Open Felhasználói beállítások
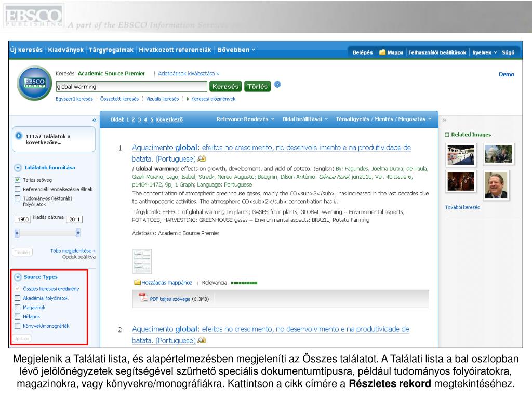This screenshot has height=399, width=532. pos(437,52)
